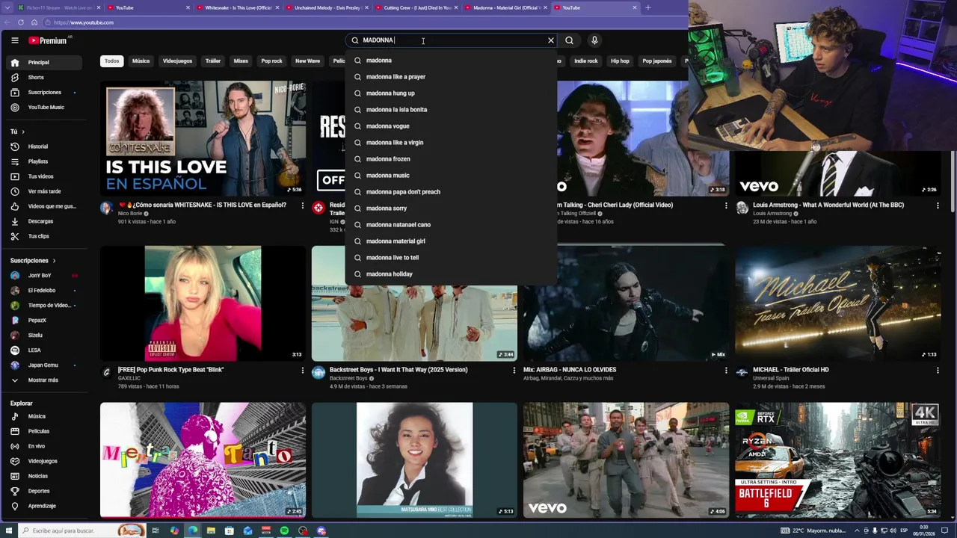
Task: Click the magnifier search button
Action: (x=569, y=40)
